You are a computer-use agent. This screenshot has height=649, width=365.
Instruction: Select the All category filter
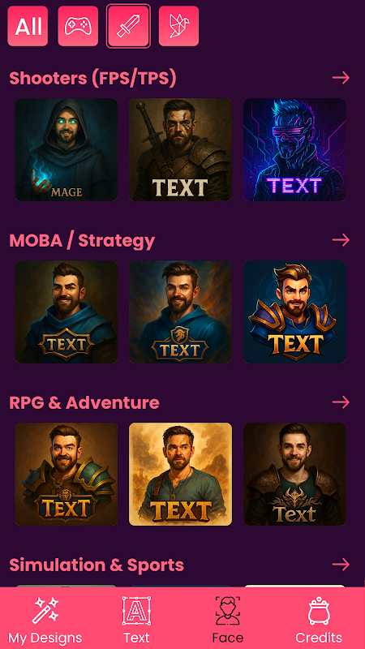click(x=28, y=26)
